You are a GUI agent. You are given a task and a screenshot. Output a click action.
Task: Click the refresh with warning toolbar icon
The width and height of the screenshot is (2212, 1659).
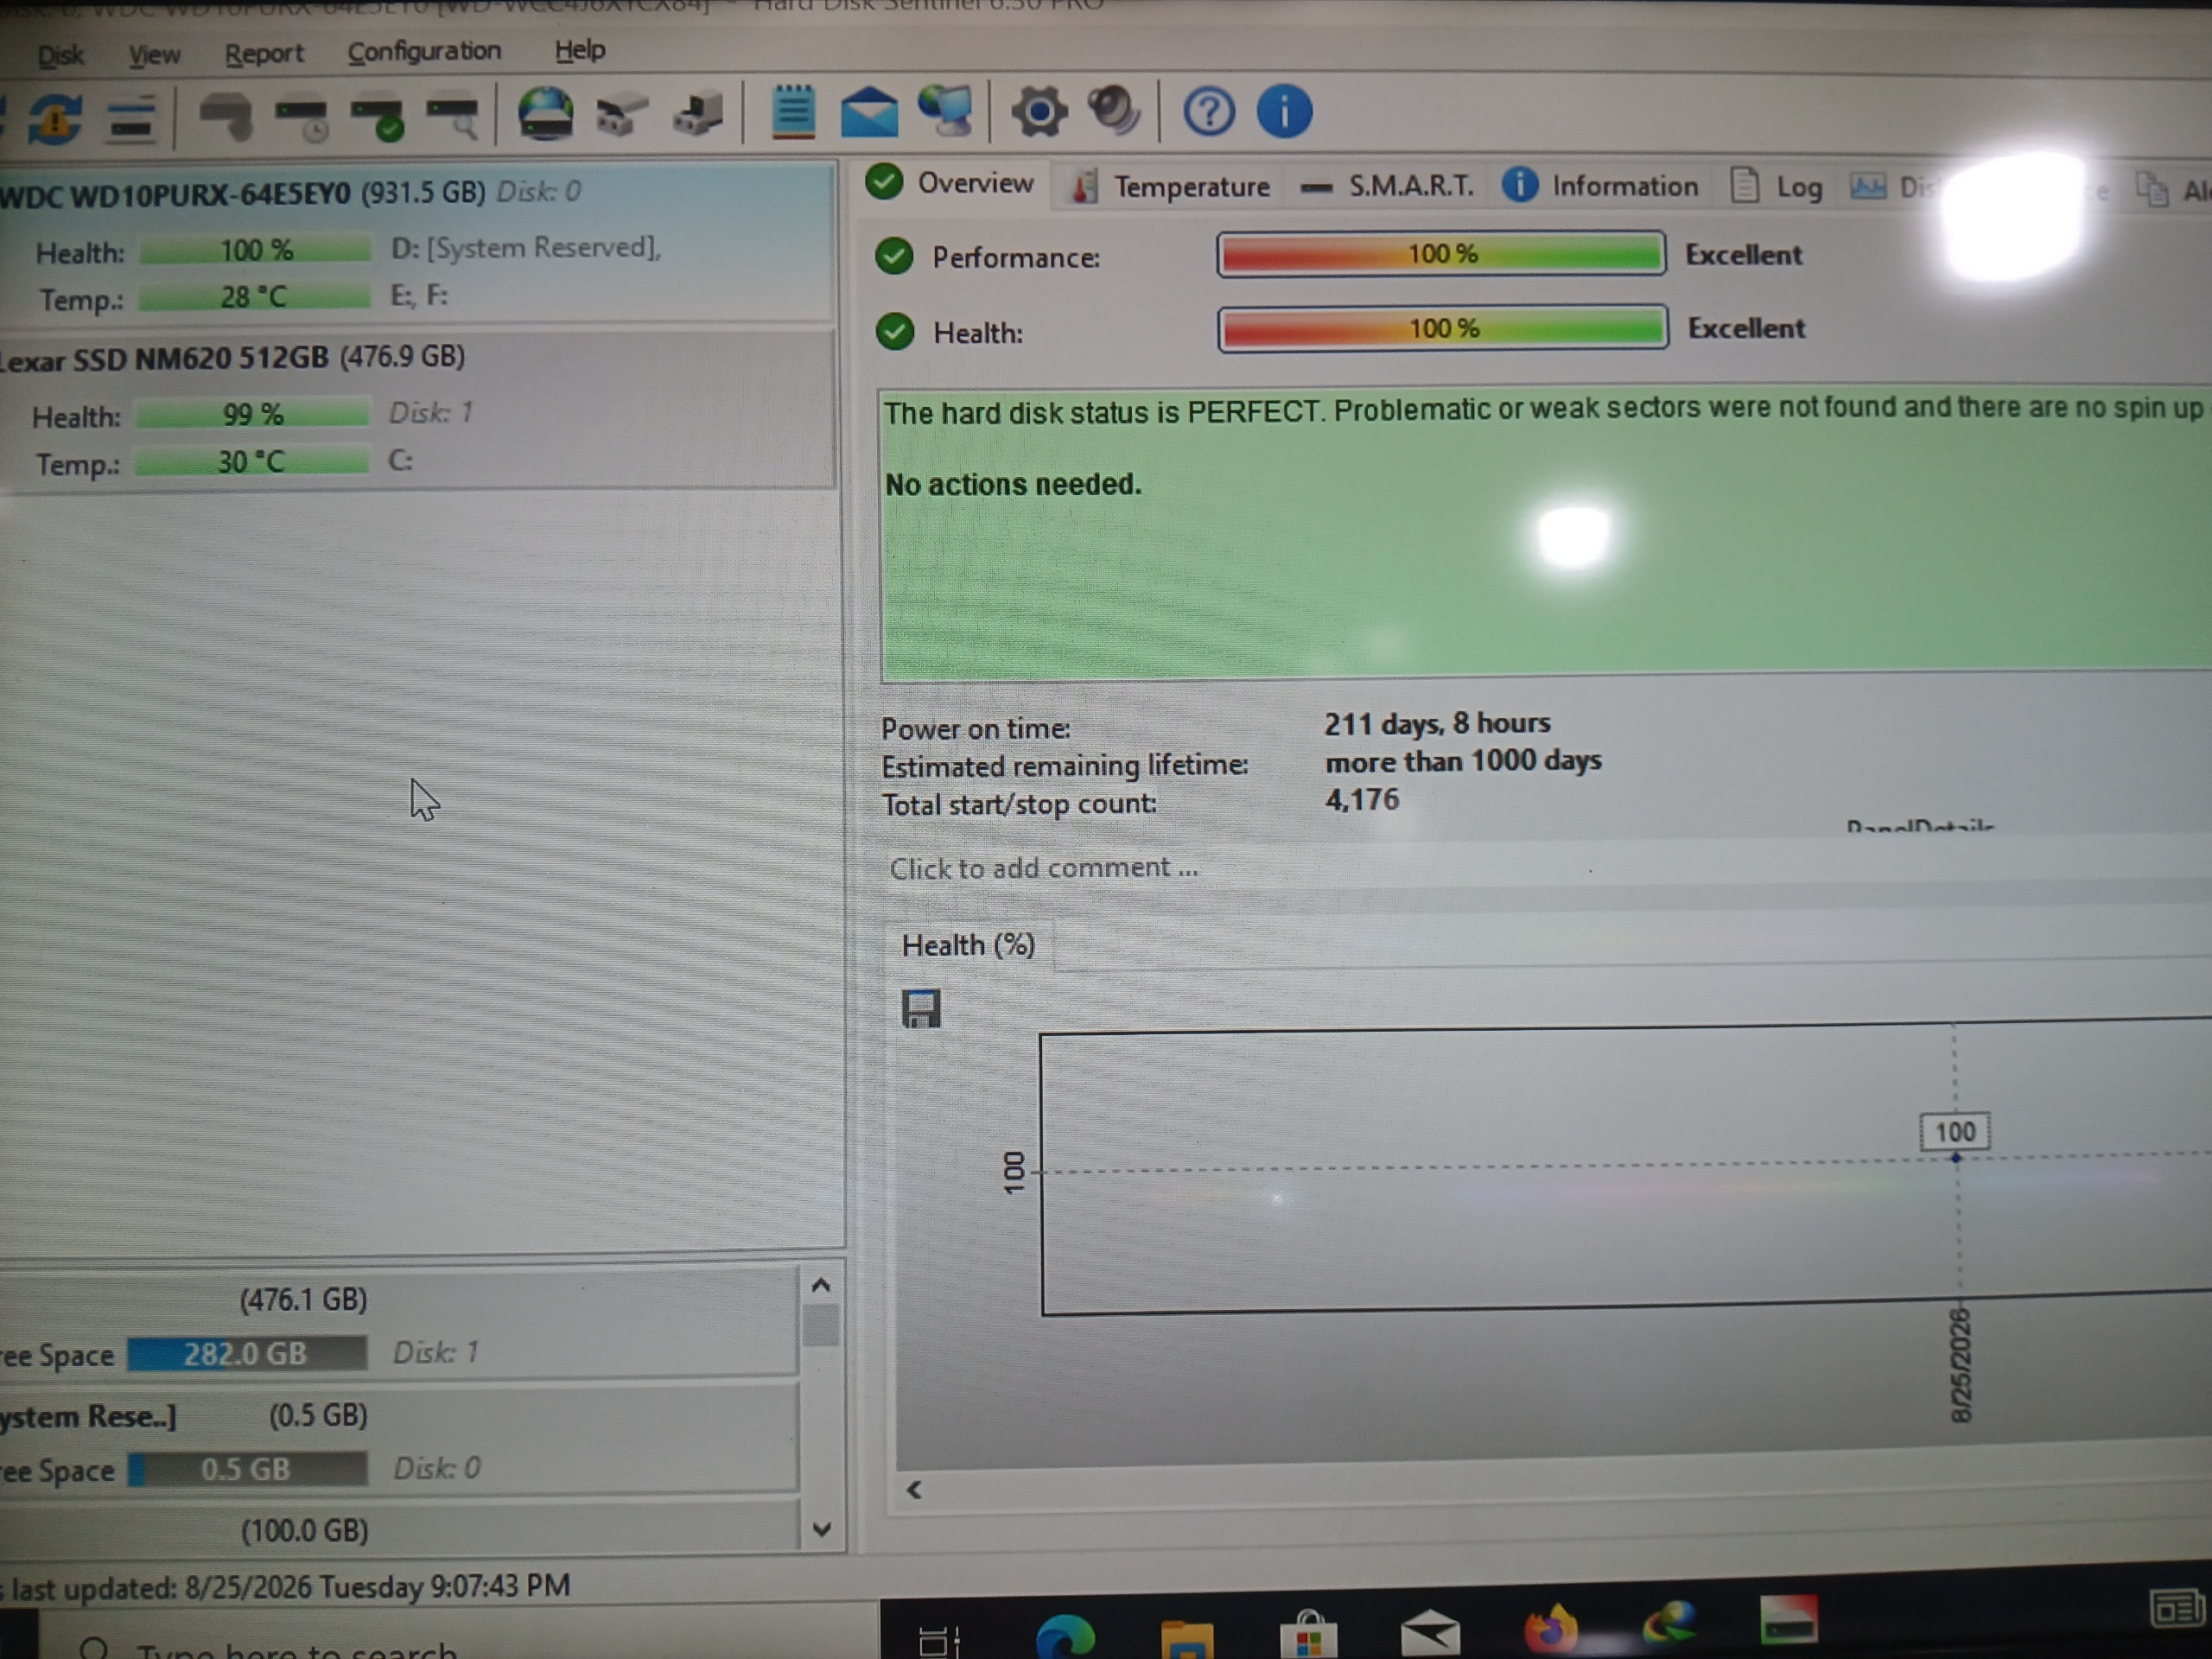(x=55, y=119)
